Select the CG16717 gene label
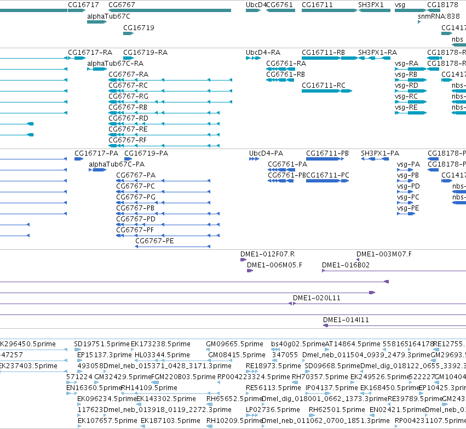The image size is (466, 429). click(x=83, y=5)
